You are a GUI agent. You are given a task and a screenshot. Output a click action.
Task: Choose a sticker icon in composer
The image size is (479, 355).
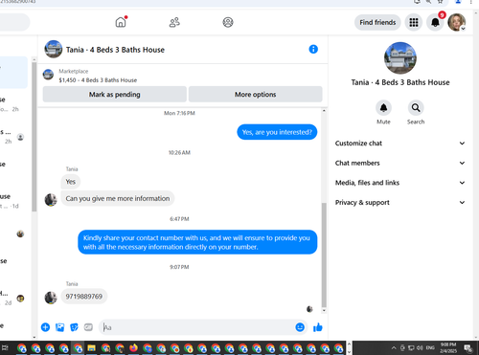tap(74, 327)
